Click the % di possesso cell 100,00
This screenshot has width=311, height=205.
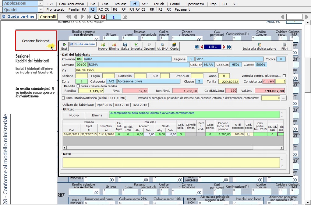[x=238, y=134]
